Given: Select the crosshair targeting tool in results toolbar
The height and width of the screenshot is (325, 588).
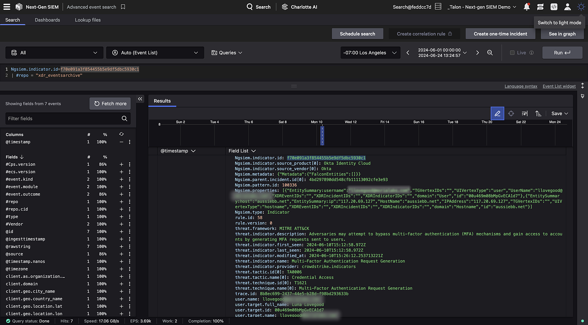Looking at the screenshot, I should click(511, 113).
